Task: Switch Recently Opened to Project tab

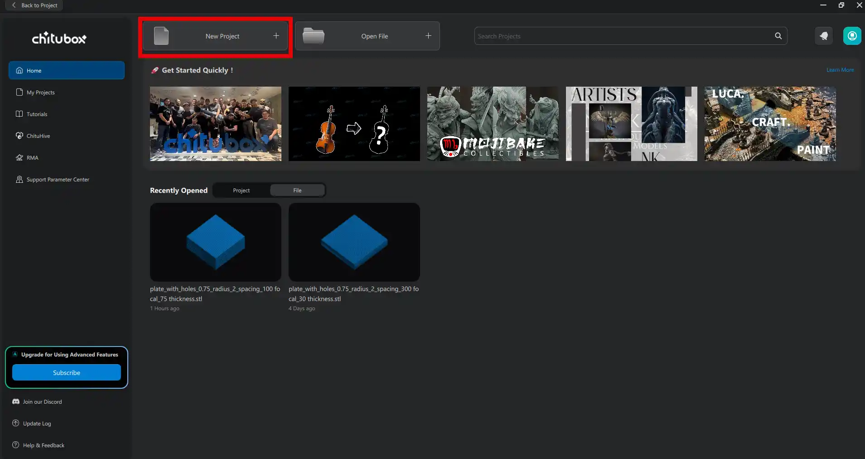Action: click(241, 190)
